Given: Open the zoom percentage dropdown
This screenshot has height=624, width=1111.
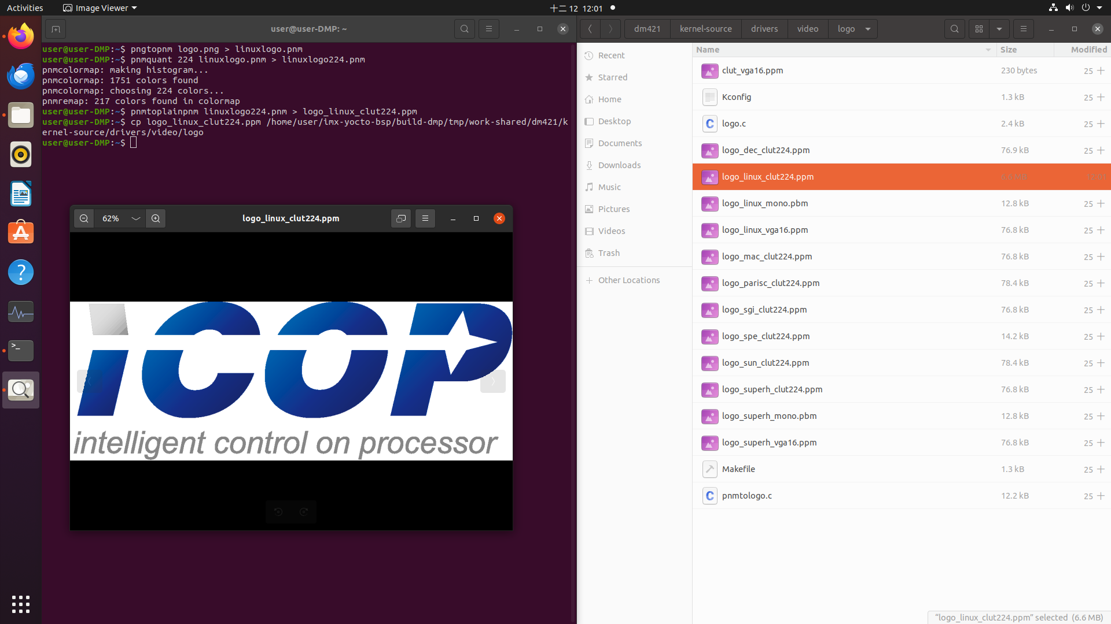Looking at the screenshot, I should click(x=135, y=218).
